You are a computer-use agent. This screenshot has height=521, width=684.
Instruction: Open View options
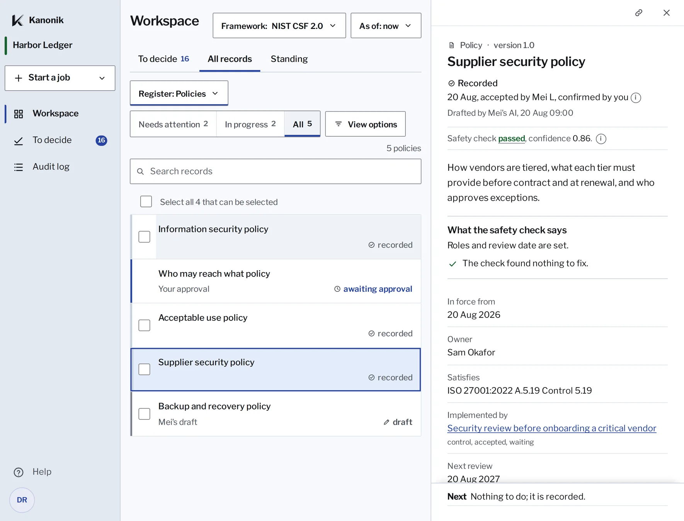point(365,124)
